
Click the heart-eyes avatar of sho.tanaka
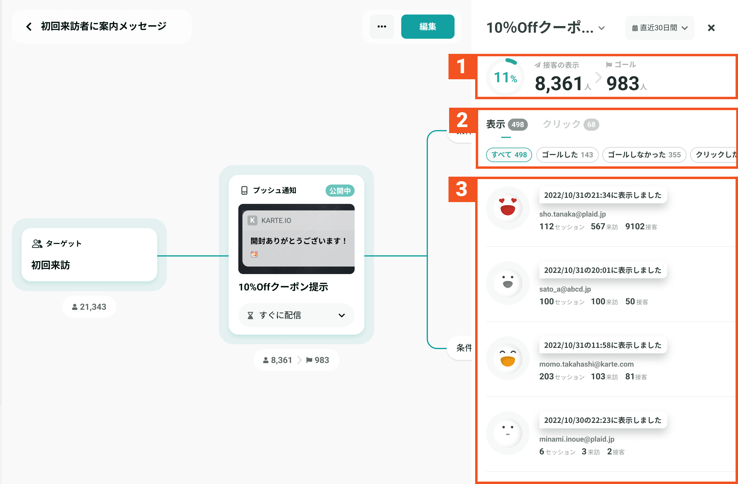coord(508,208)
